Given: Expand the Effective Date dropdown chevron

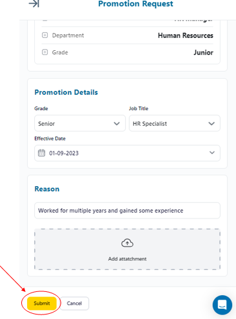Looking at the screenshot, I should point(212,153).
